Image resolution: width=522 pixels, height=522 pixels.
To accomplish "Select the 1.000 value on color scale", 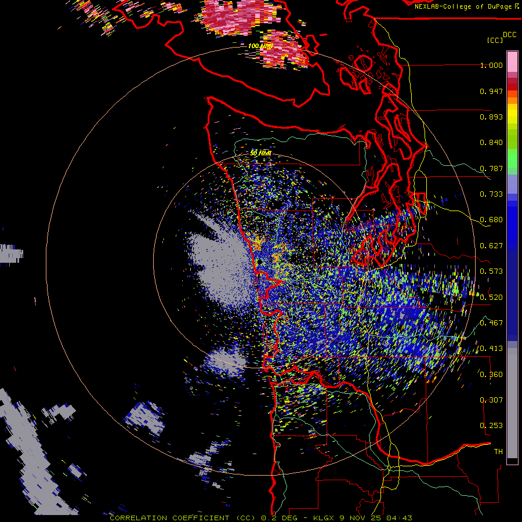I will [491, 65].
